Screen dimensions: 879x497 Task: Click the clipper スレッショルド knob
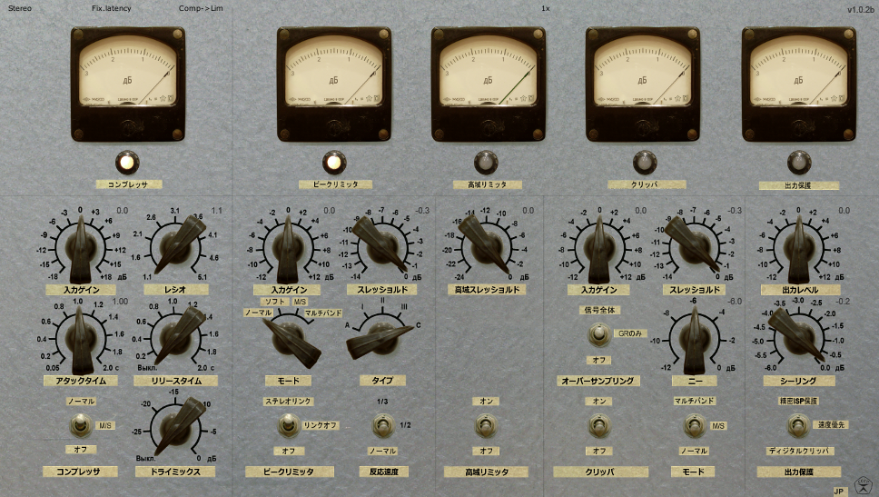pyautogui.click(x=695, y=247)
